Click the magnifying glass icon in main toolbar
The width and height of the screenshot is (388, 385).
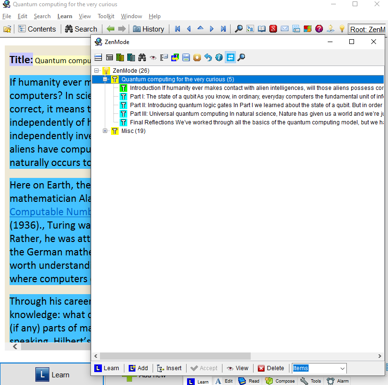click(x=239, y=29)
